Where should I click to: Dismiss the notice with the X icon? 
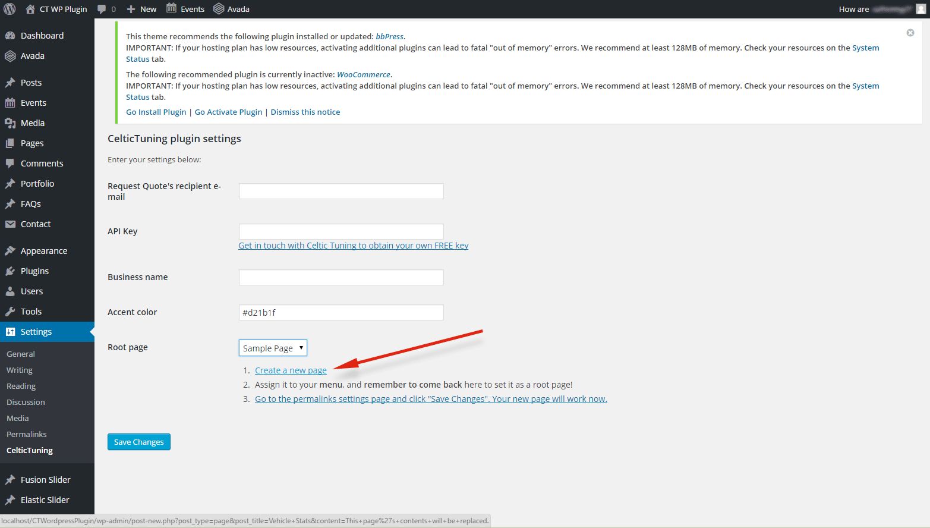[910, 33]
